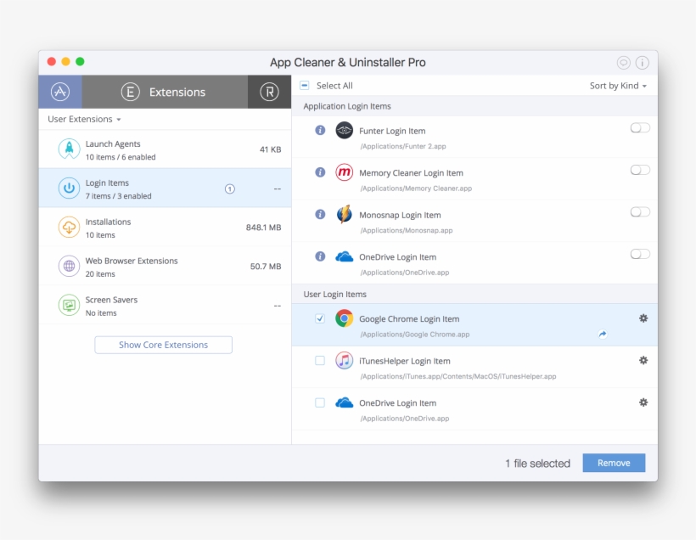Show info for Funter Login Item

pyautogui.click(x=320, y=130)
